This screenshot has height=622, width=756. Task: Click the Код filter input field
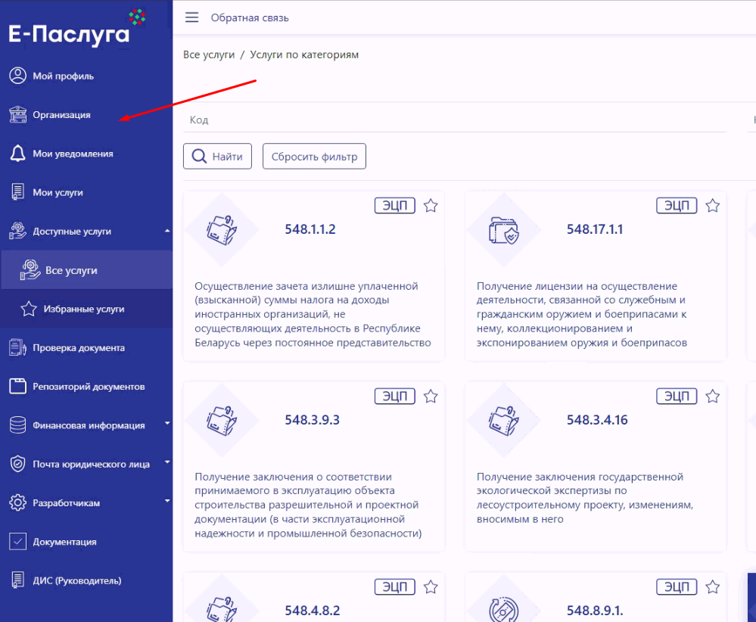[x=454, y=120]
